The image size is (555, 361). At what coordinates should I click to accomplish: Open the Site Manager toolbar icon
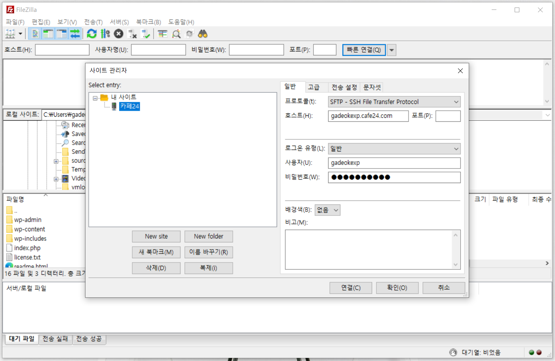click(10, 34)
